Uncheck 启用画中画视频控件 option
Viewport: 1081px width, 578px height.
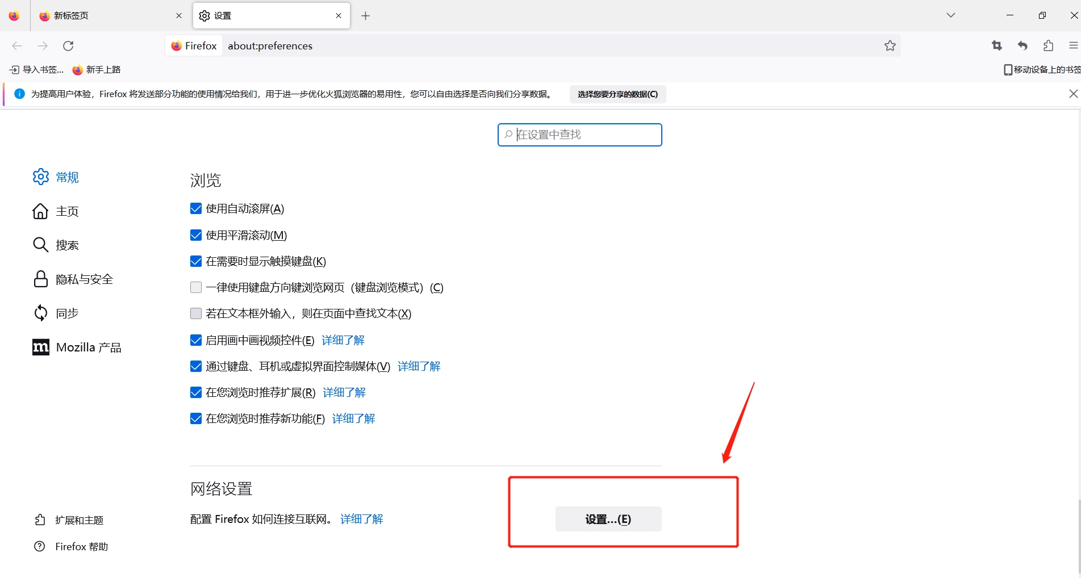(x=196, y=341)
